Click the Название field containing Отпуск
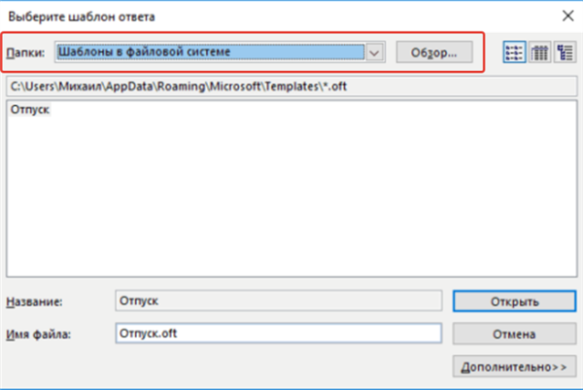This screenshot has height=390, width=583. tap(279, 301)
